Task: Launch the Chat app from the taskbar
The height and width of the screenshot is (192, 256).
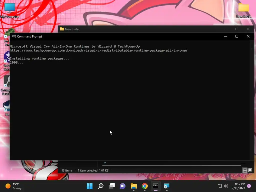Action: coord(122,186)
